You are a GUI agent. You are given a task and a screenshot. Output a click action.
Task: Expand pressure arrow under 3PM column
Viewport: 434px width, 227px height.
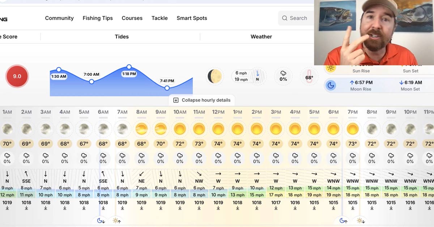coord(276,208)
